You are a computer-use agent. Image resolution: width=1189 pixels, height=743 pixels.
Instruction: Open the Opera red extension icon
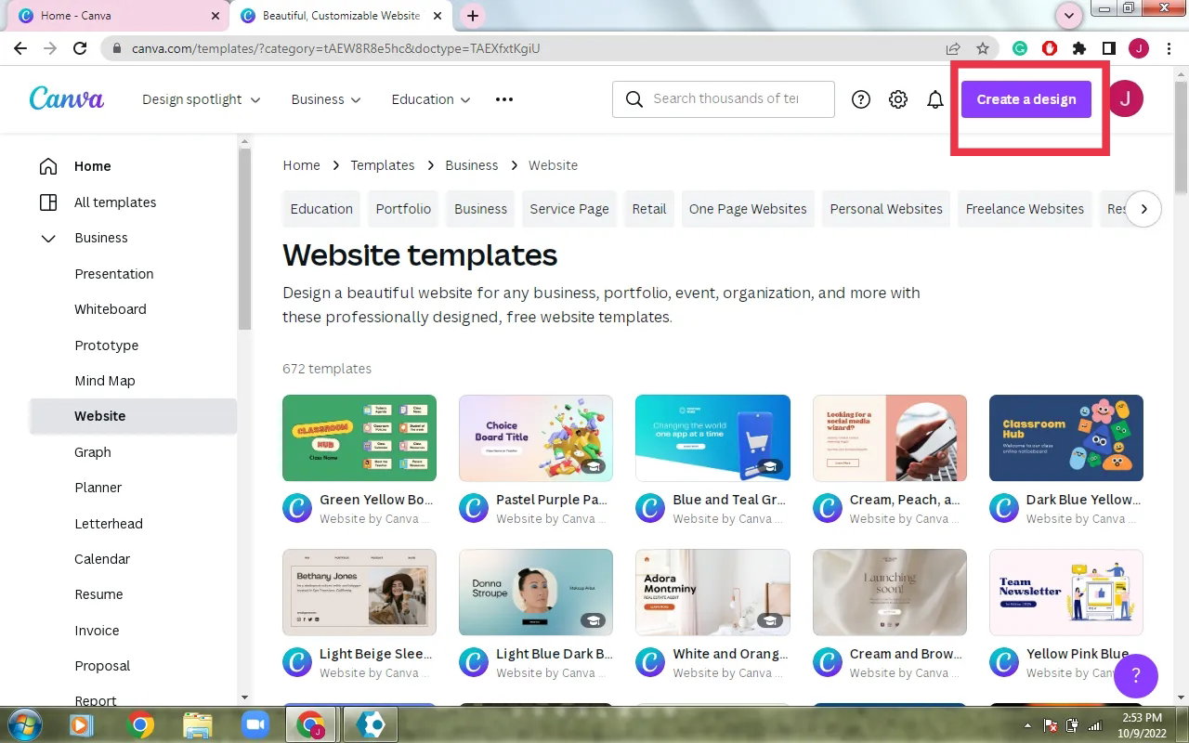pyautogui.click(x=1050, y=48)
